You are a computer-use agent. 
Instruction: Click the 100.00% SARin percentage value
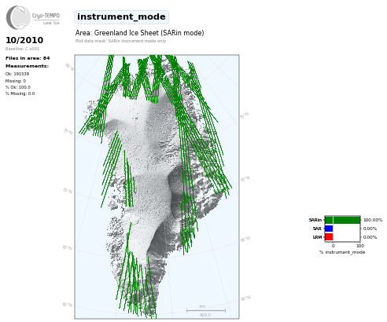(x=373, y=220)
